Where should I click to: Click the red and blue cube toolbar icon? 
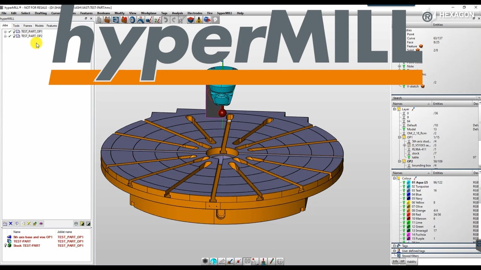pyautogui.click(x=191, y=20)
